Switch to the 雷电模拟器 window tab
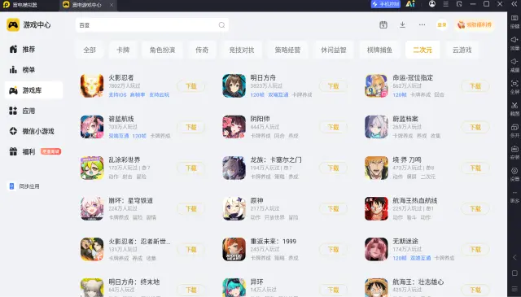 pos(24,5)
